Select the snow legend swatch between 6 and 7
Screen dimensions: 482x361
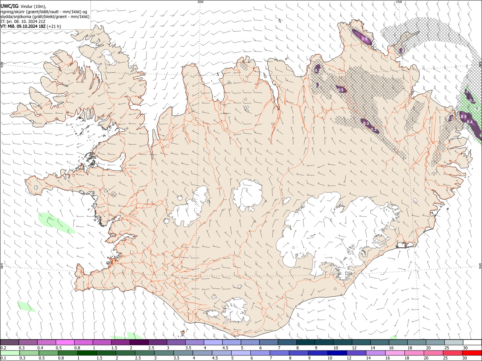click(268, 342)
